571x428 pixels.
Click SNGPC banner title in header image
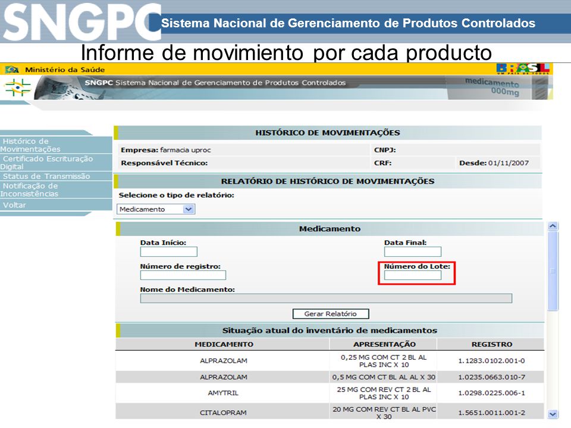click(x=215, y=83)
